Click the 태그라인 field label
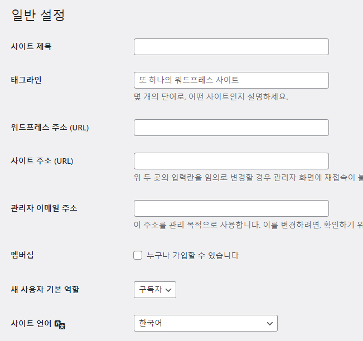 (x=26, y=80)
